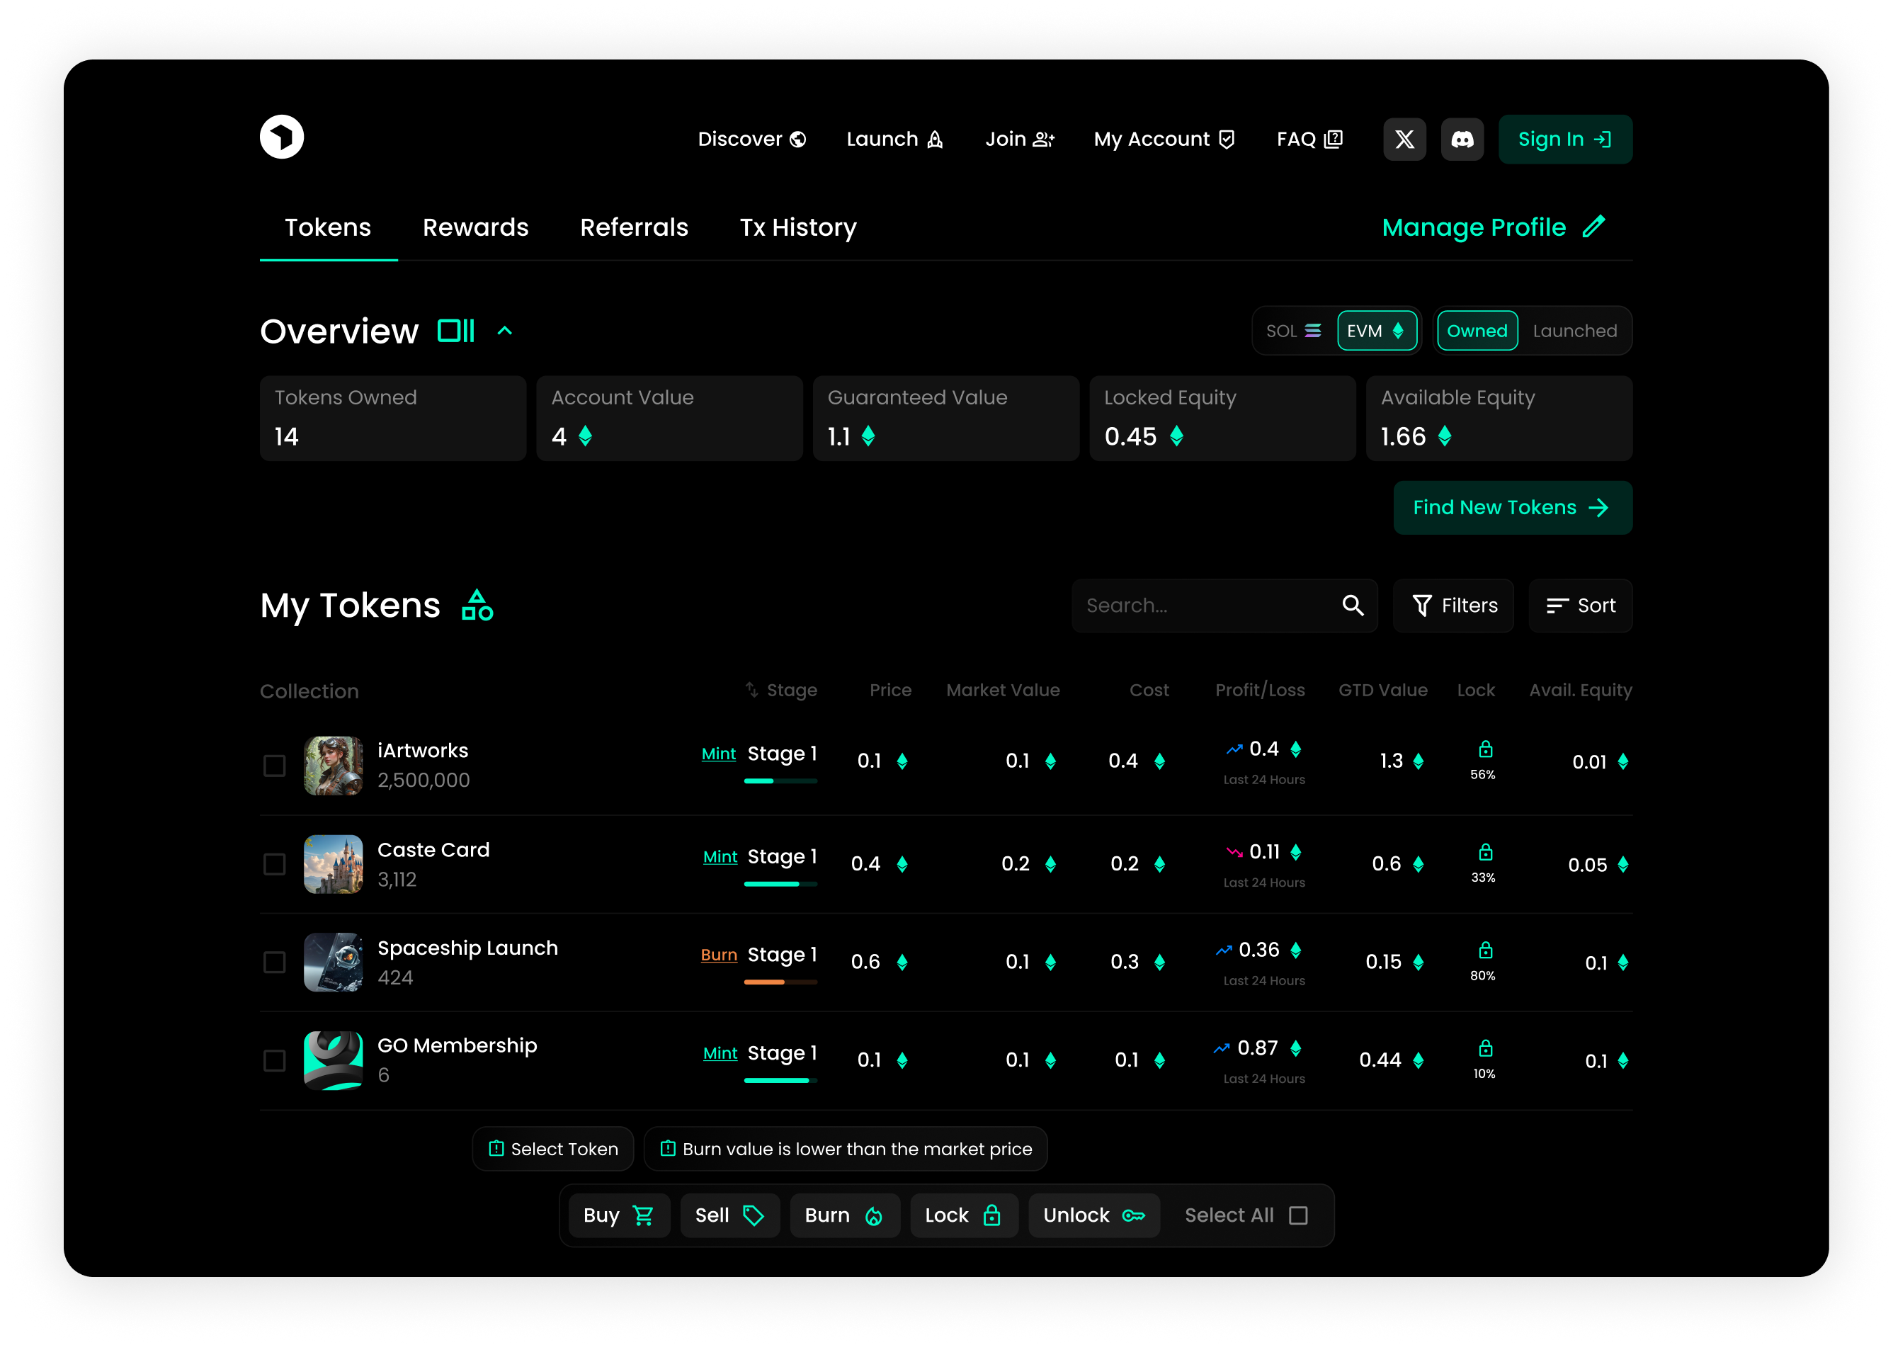
Task: Open the Filters panel icon
Action: [1423, 606]
